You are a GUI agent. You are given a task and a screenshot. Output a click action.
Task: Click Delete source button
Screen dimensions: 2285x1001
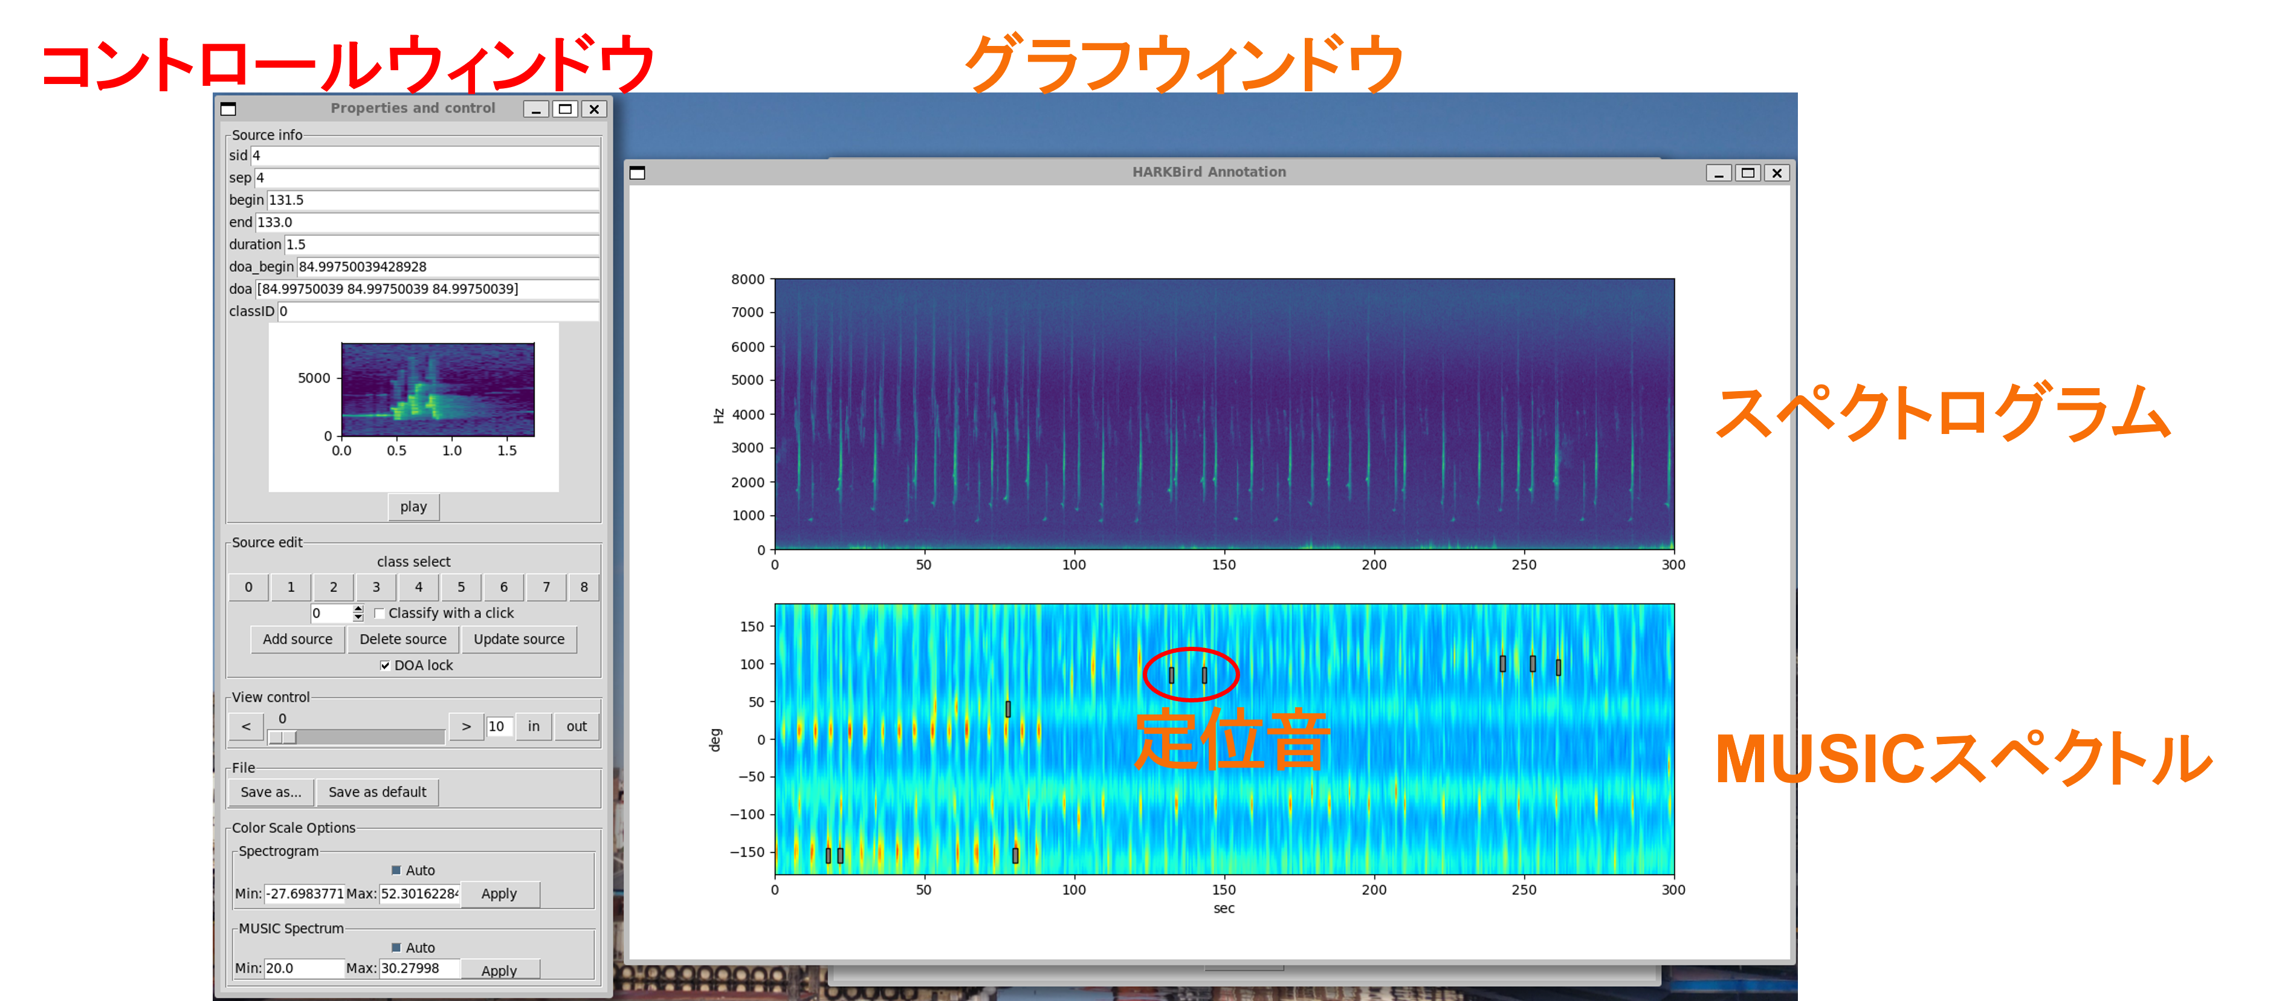coord(402,639)
